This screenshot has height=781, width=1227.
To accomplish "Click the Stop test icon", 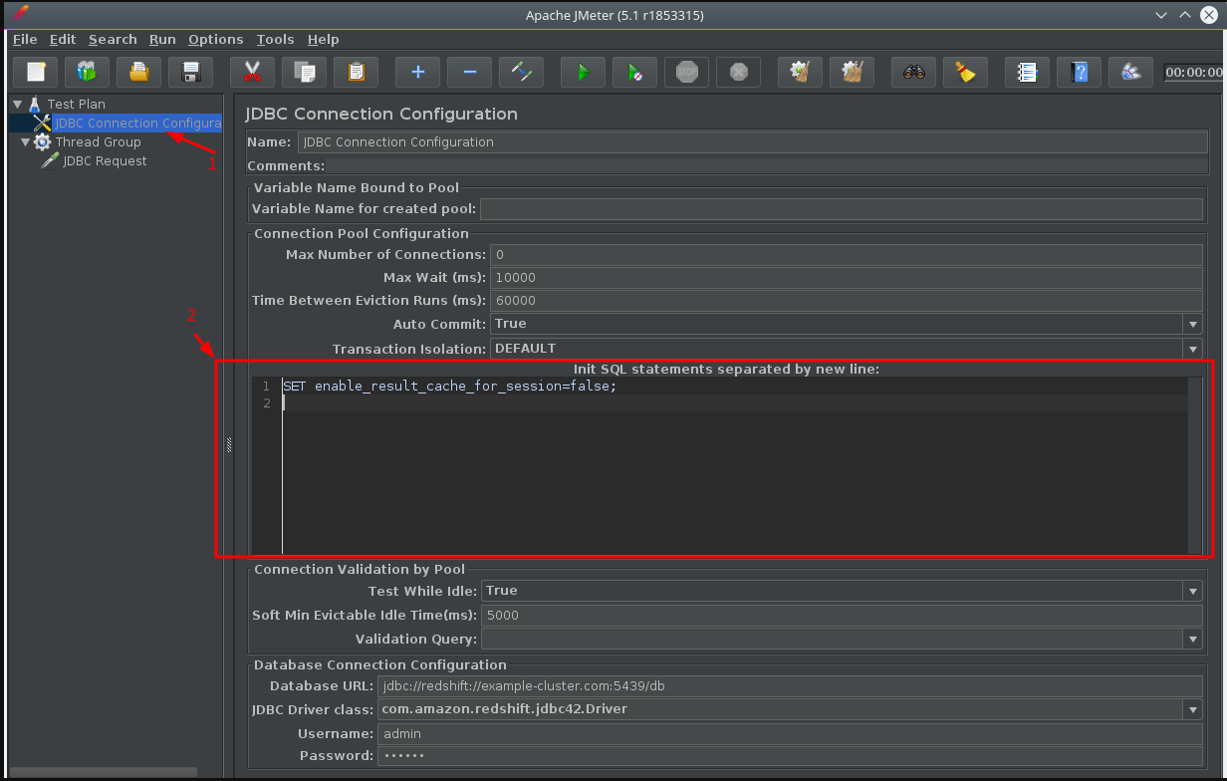I will [686, 72].
